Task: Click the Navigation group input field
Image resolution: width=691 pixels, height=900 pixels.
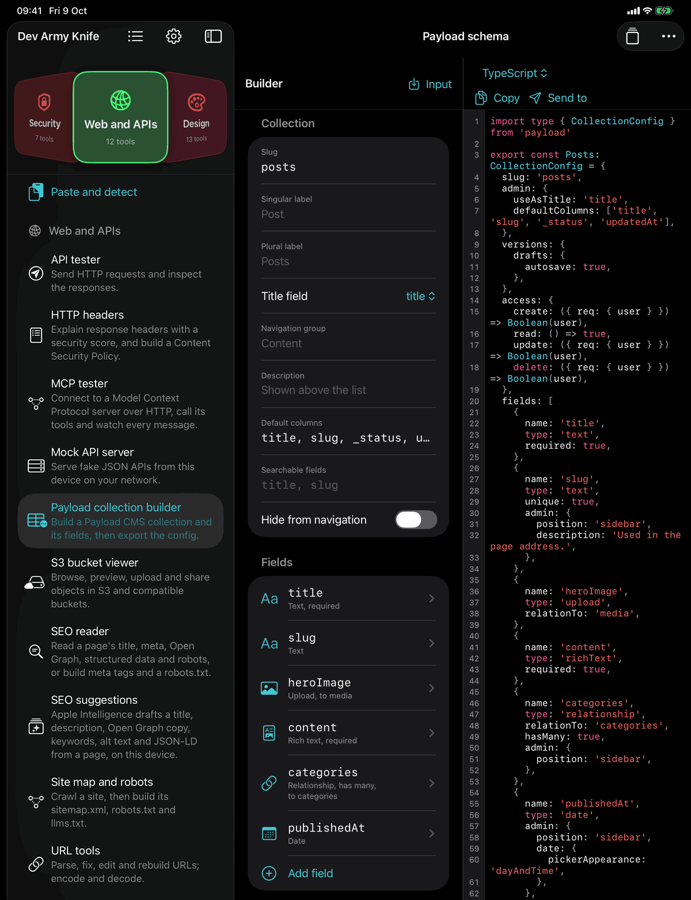Action: (348, 337)
